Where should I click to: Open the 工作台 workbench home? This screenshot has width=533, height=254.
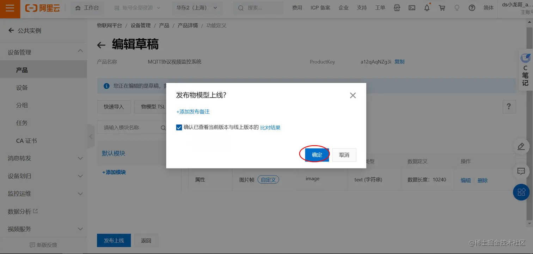[87, 8]
